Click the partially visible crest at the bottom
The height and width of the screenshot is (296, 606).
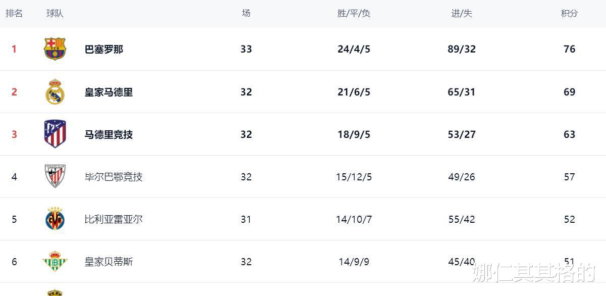(x=55, y=292)
